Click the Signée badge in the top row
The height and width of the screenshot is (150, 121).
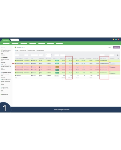pos(57,60)
